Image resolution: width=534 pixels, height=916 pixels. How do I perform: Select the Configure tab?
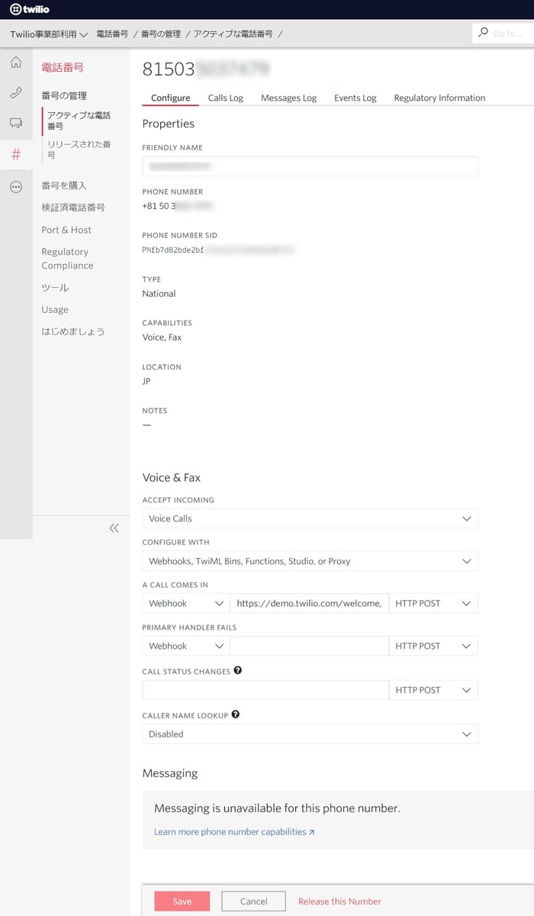click(x=171, y=98)
